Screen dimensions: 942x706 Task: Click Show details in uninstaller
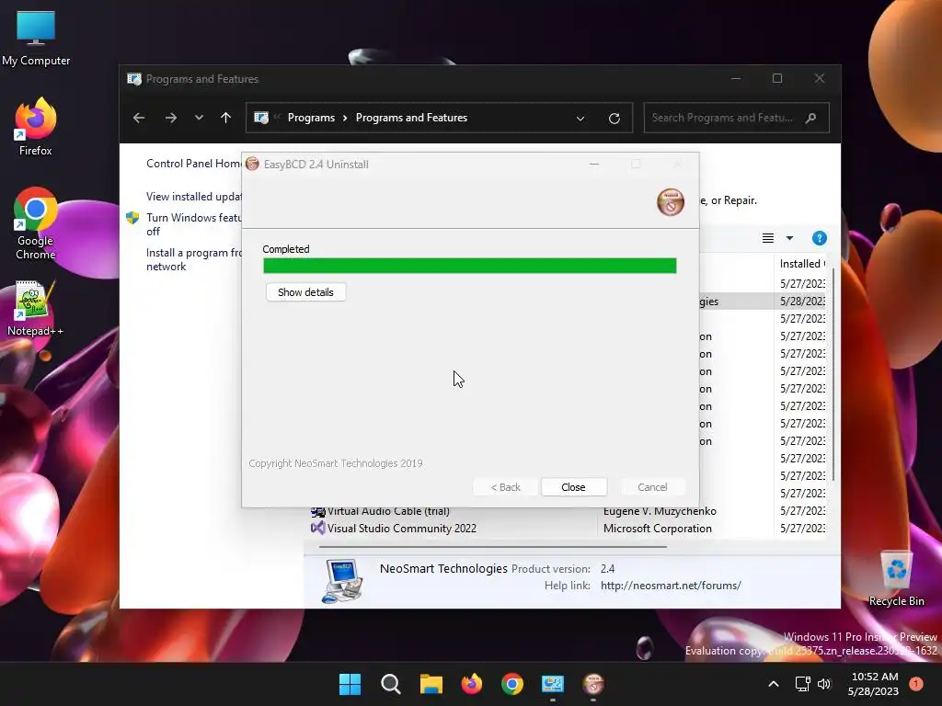tap(305, 292)
